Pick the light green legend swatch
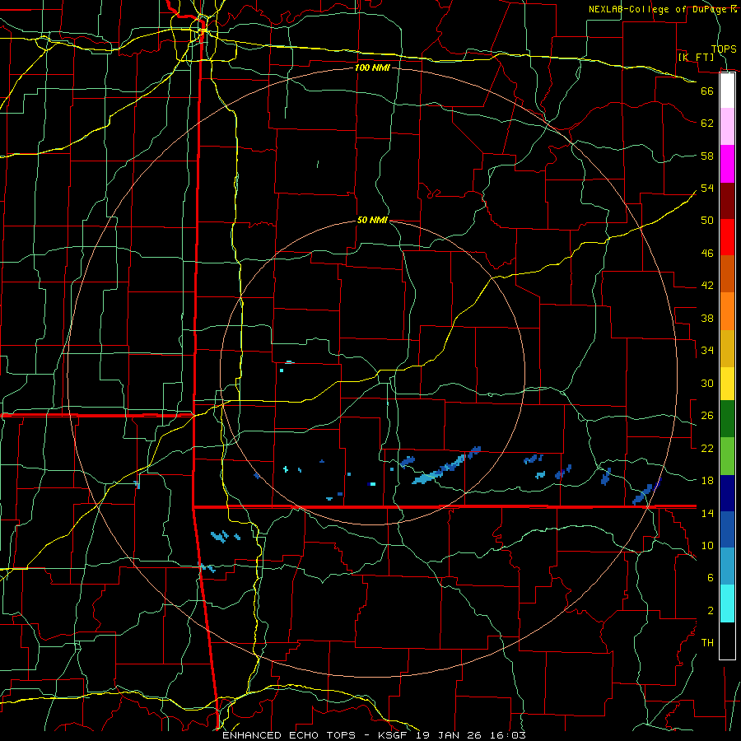The width and height of the screenshot is (741, 741). pyautogui.click(x=727, y=456)
